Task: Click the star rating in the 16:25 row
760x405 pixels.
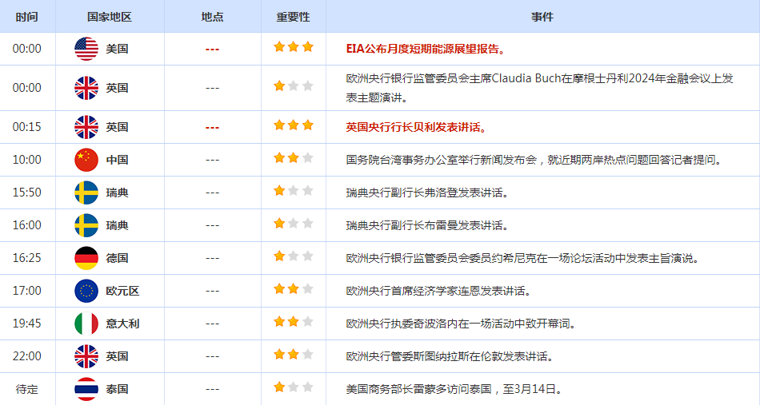Action: click(294, 256)
